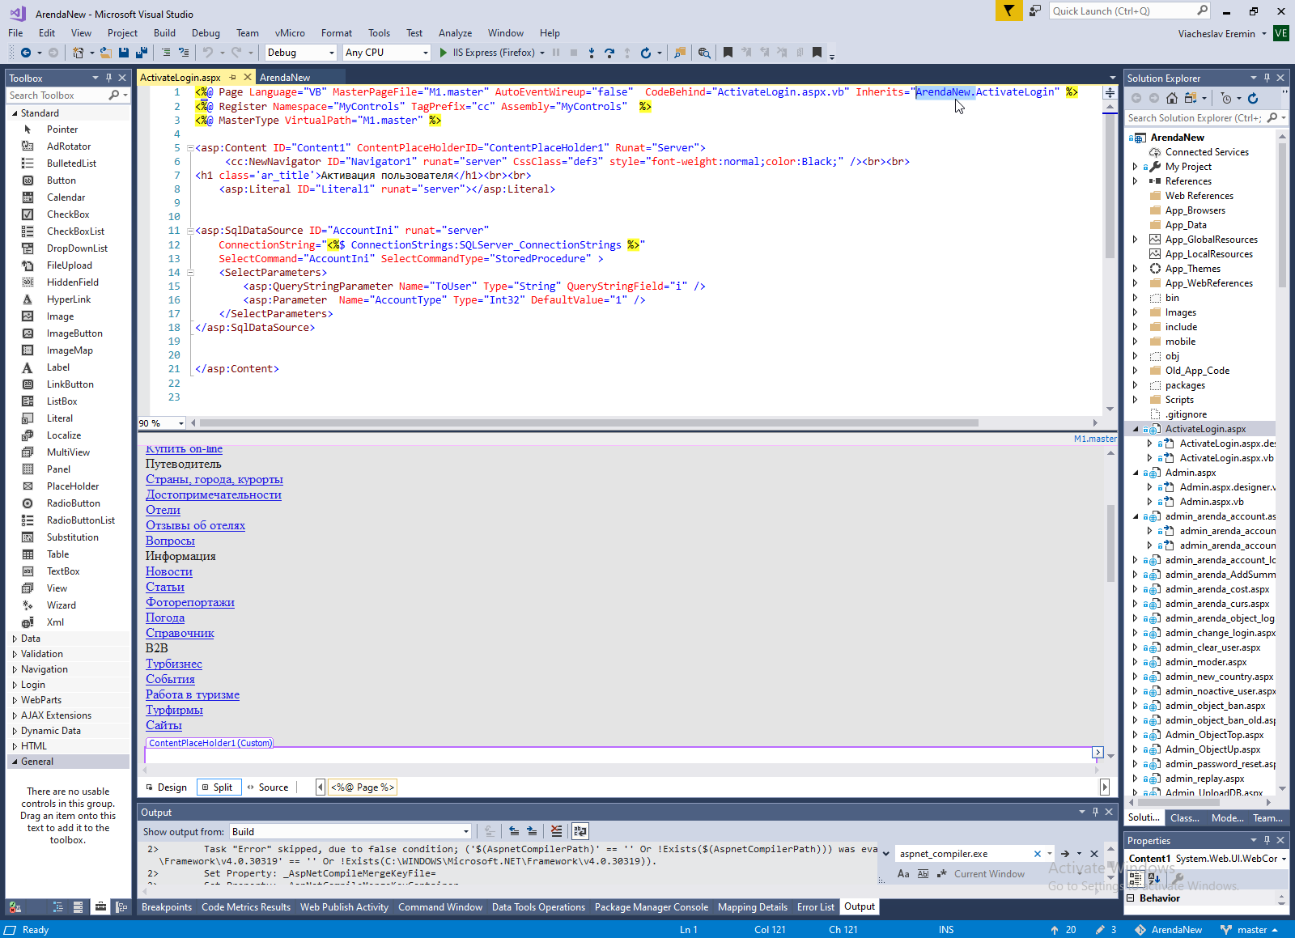The height and width of the screenshot is (938, 1295).
Task: Select ActivateLogin.aspx.vb in Solution Explorer
Action: (1226, 458)
